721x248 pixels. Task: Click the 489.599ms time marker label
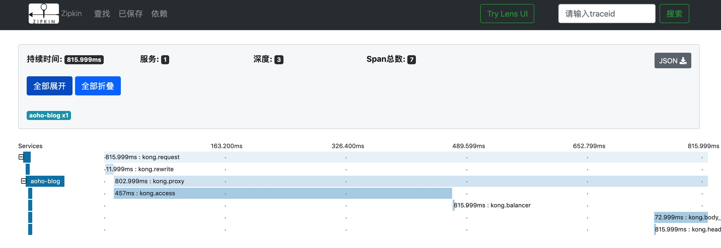point(468,146)
